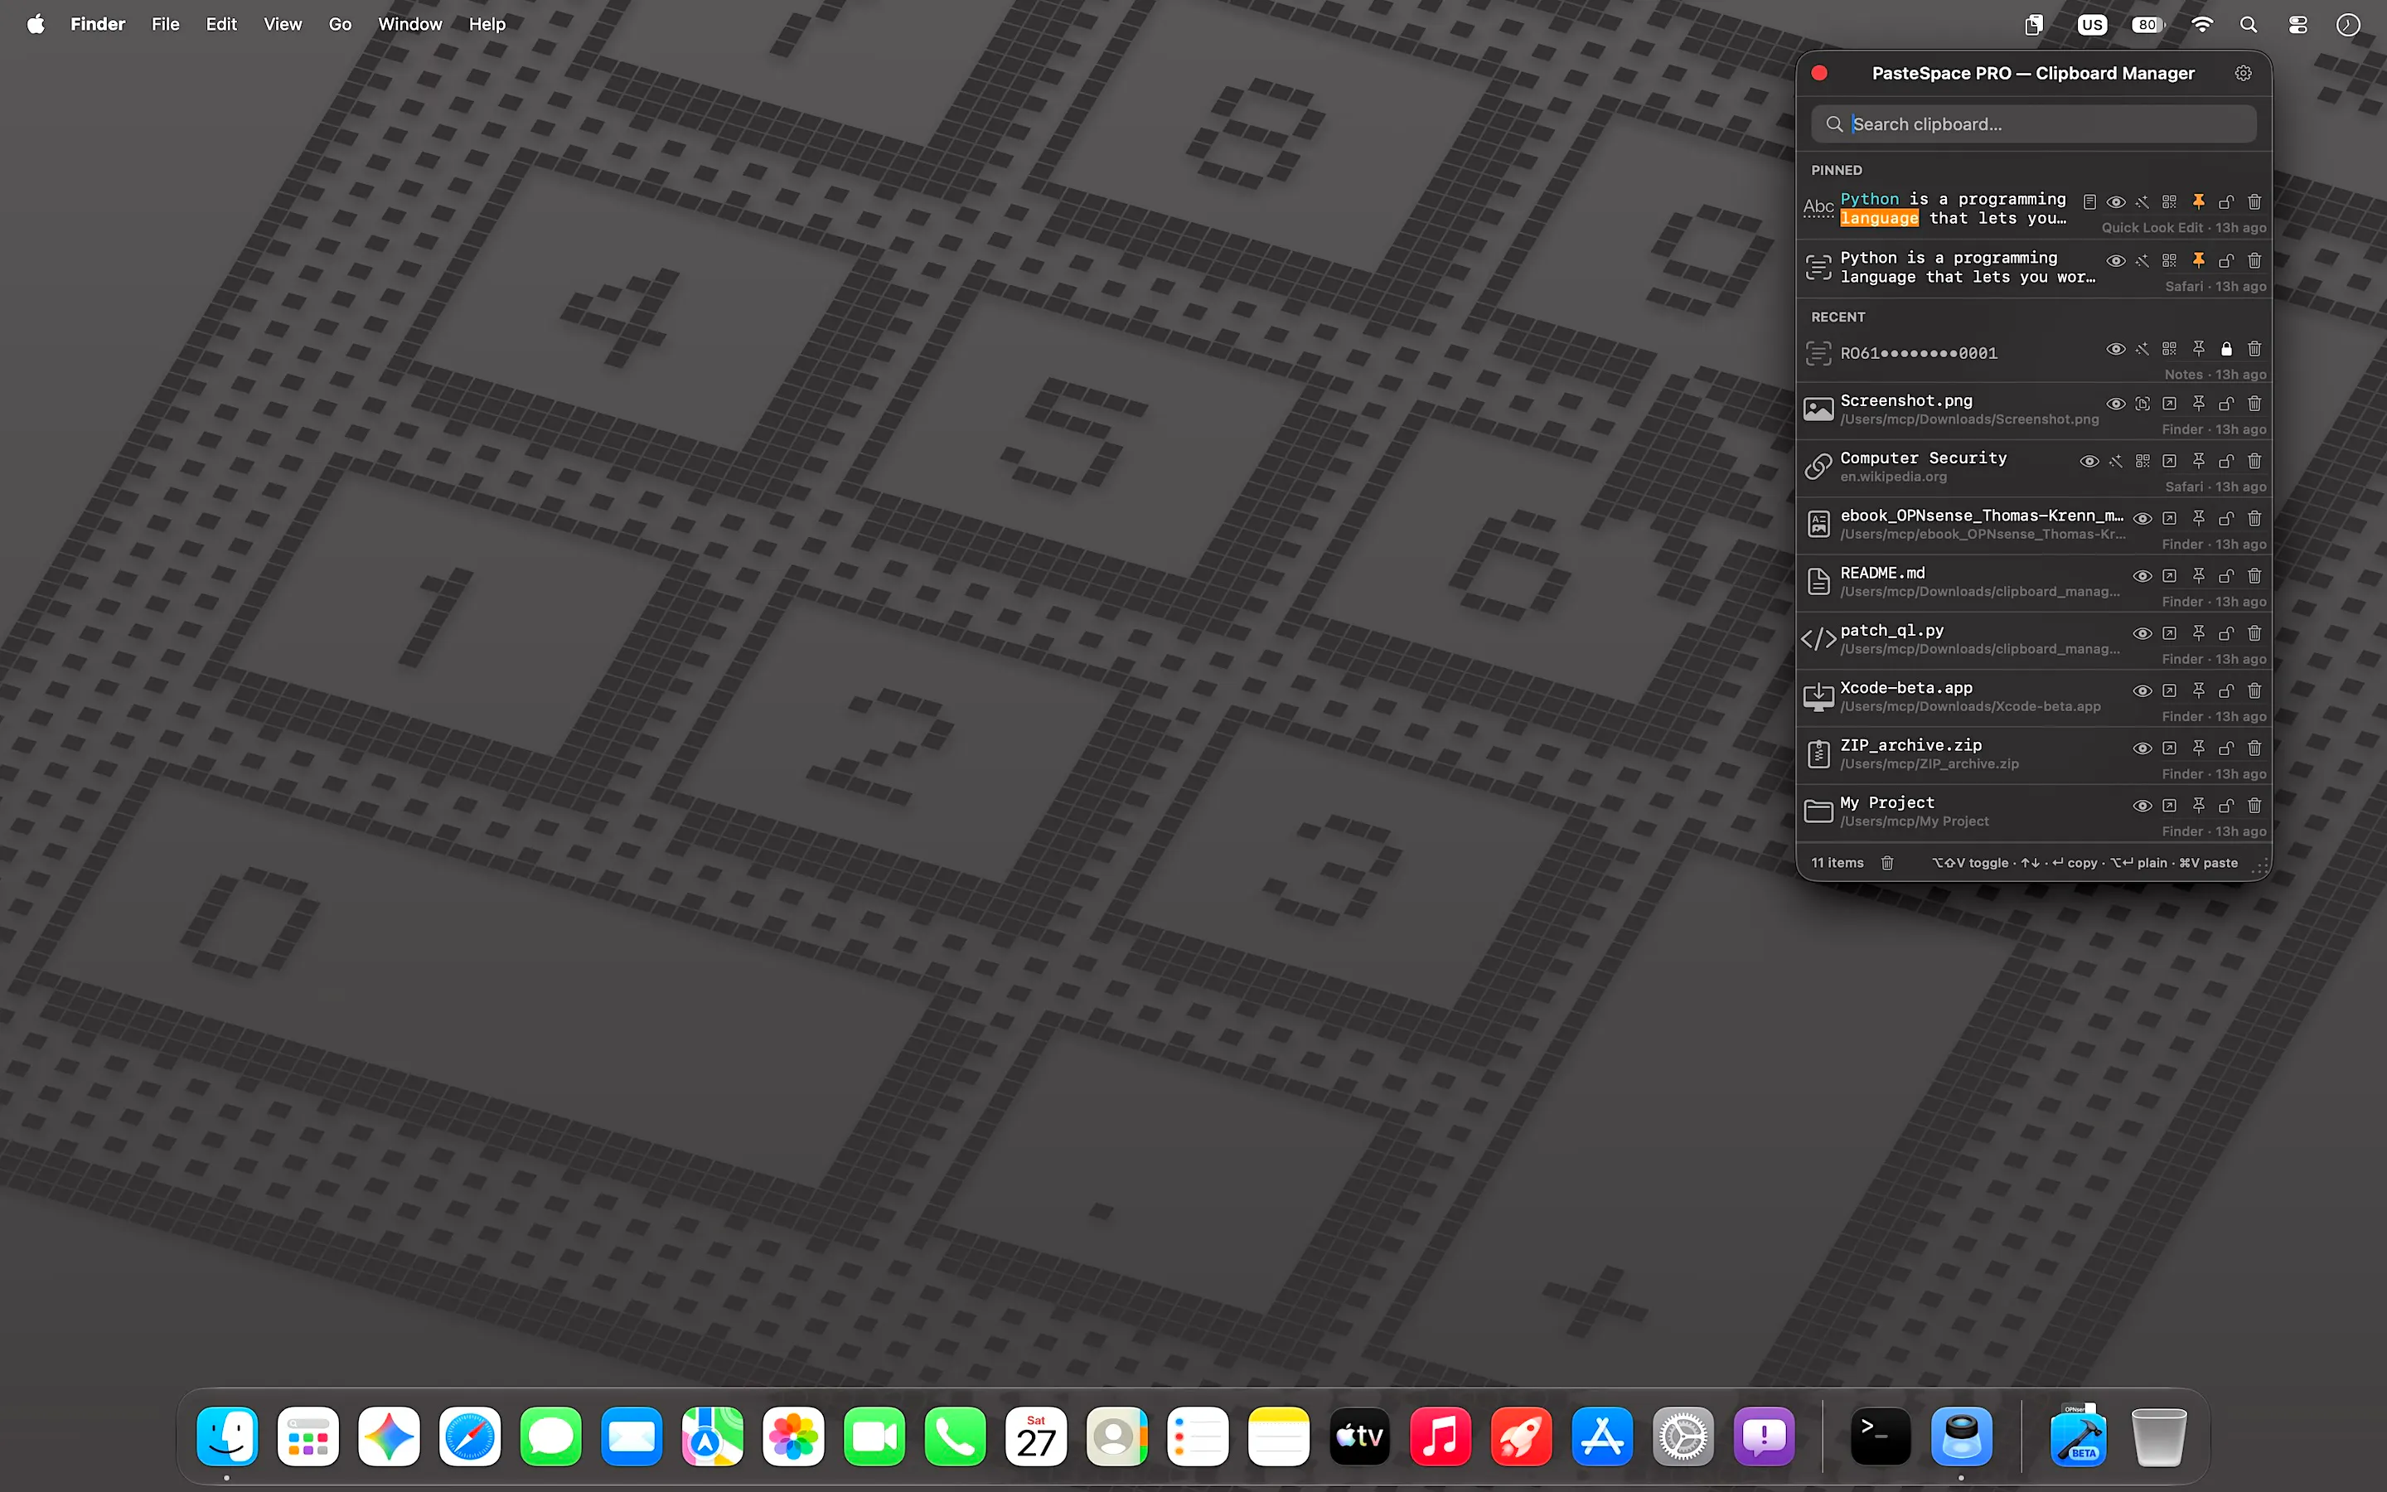Apply magic wand to RO61 item
2387x1492 pixels.
(x=2142, y=349)
